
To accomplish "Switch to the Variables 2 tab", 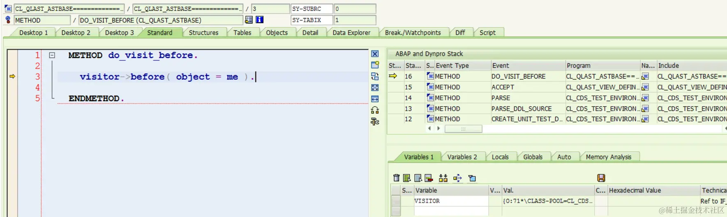I will click(462, 157).
